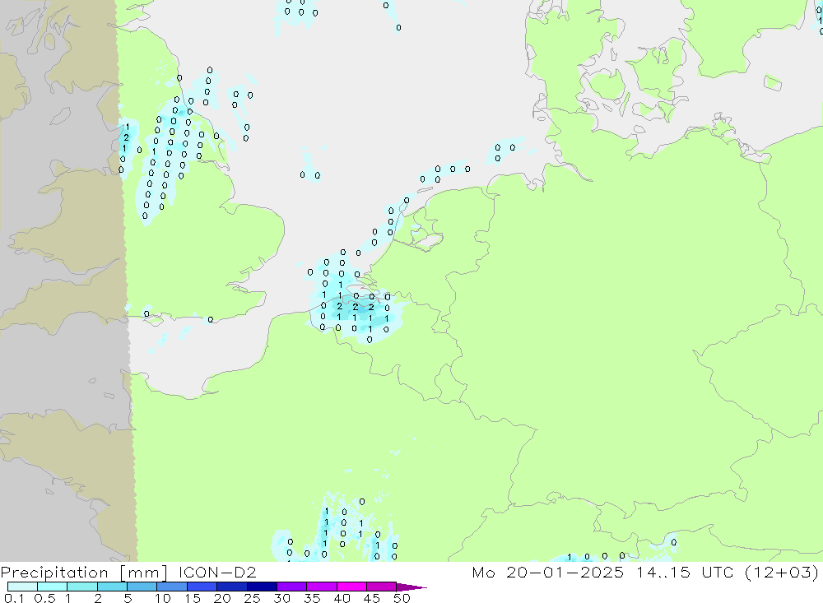Select the magenta swatch between 40 and 45

coord(351,587)
